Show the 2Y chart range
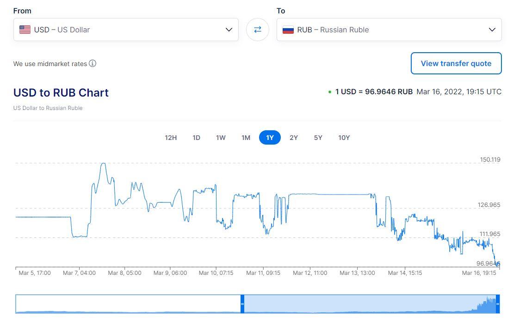The height and width of the screenshot is (322, 507). 294,138
